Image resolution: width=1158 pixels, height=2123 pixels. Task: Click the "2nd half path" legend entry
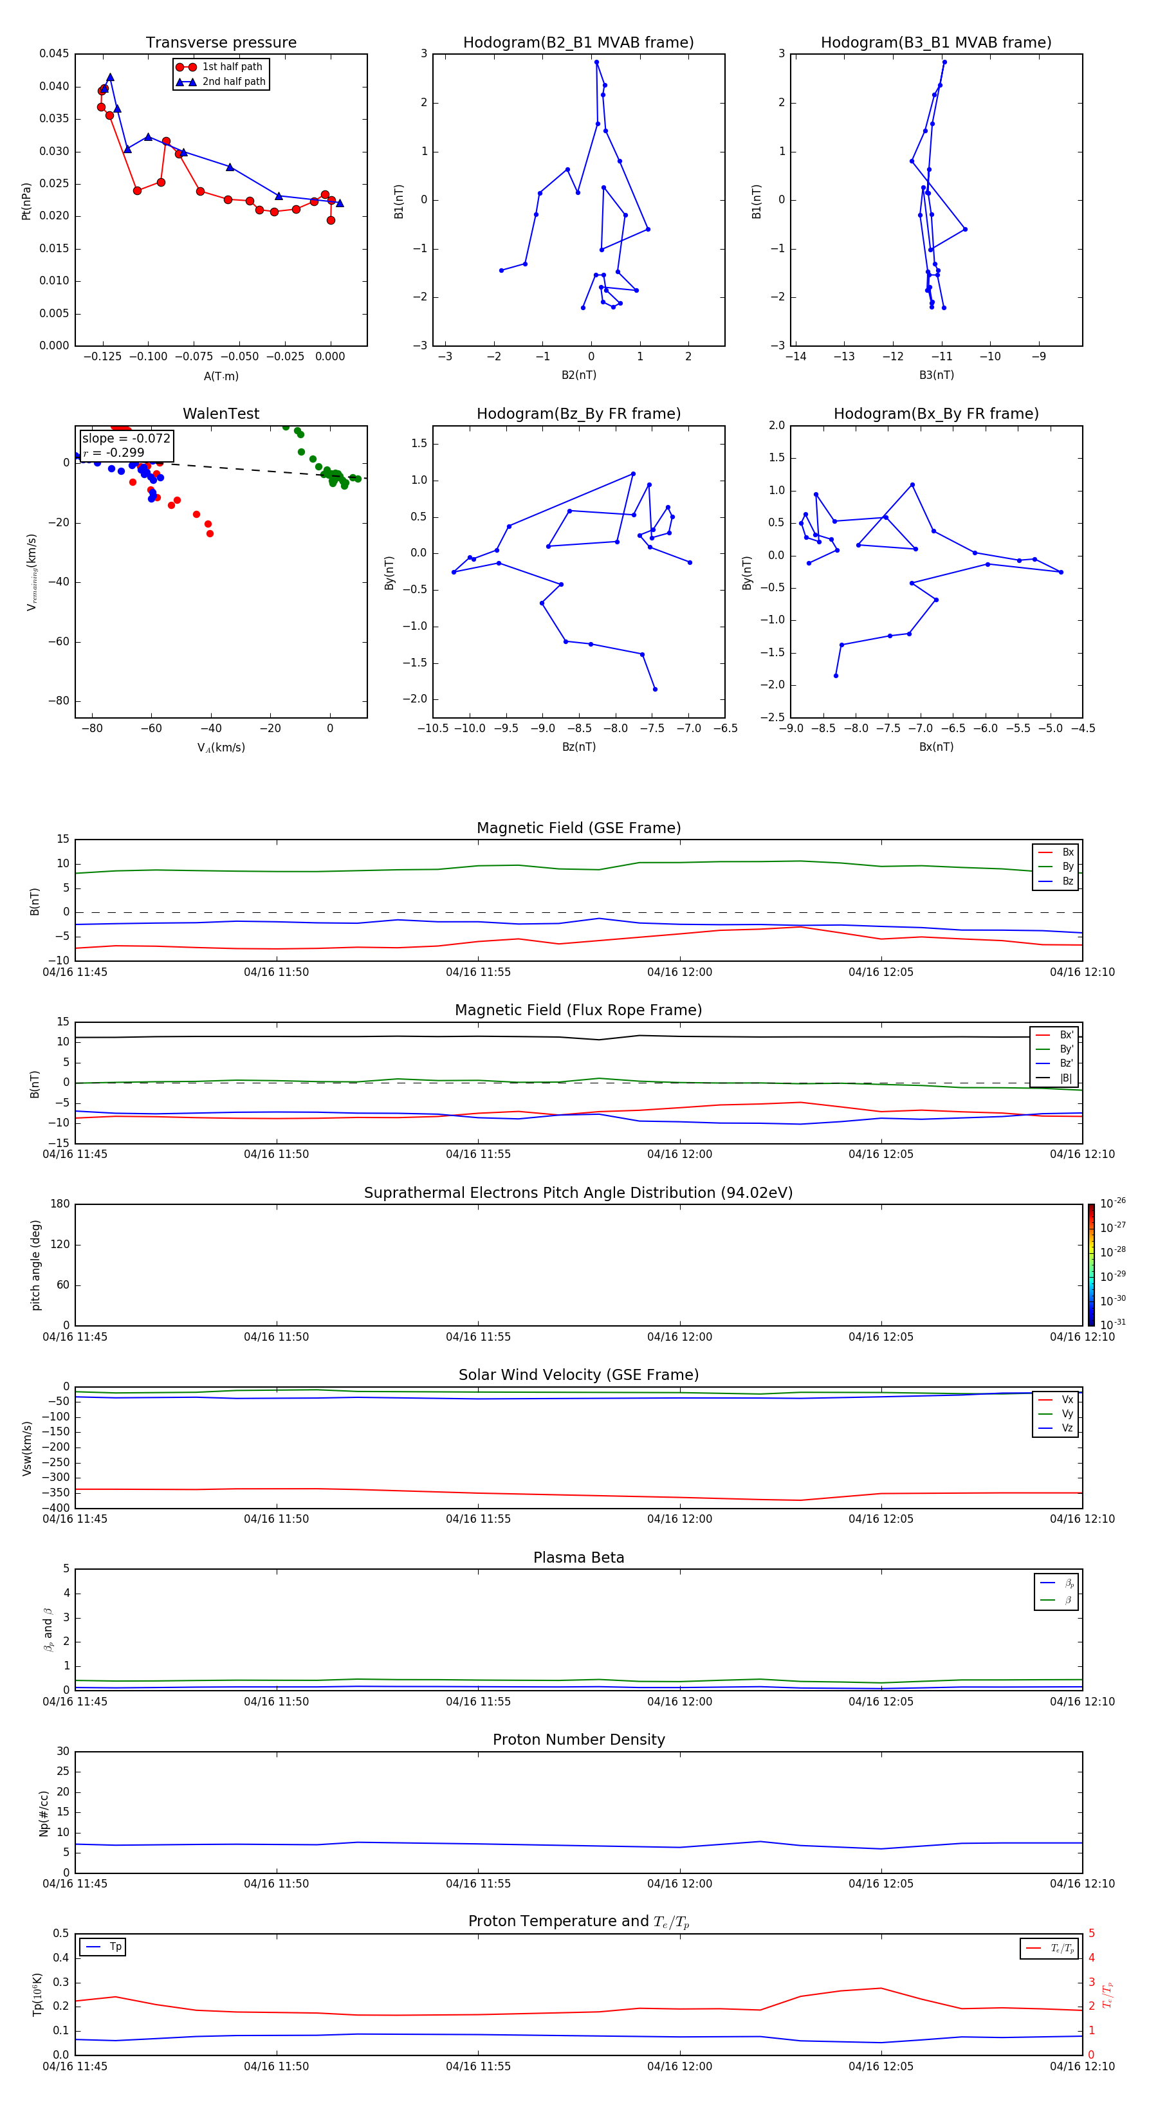tap(221, 82)
